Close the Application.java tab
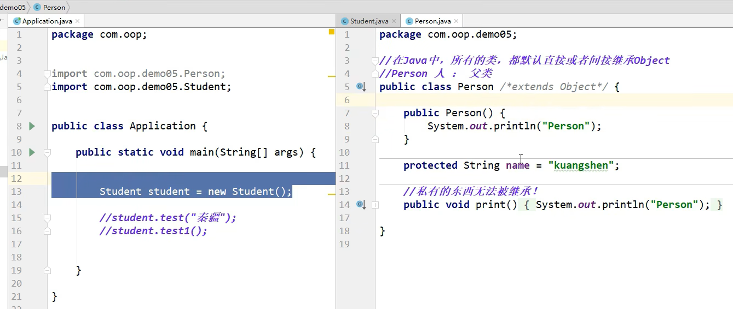Image resolution: width=733 pixels, height=309 pixels. (x=77, y=21)
